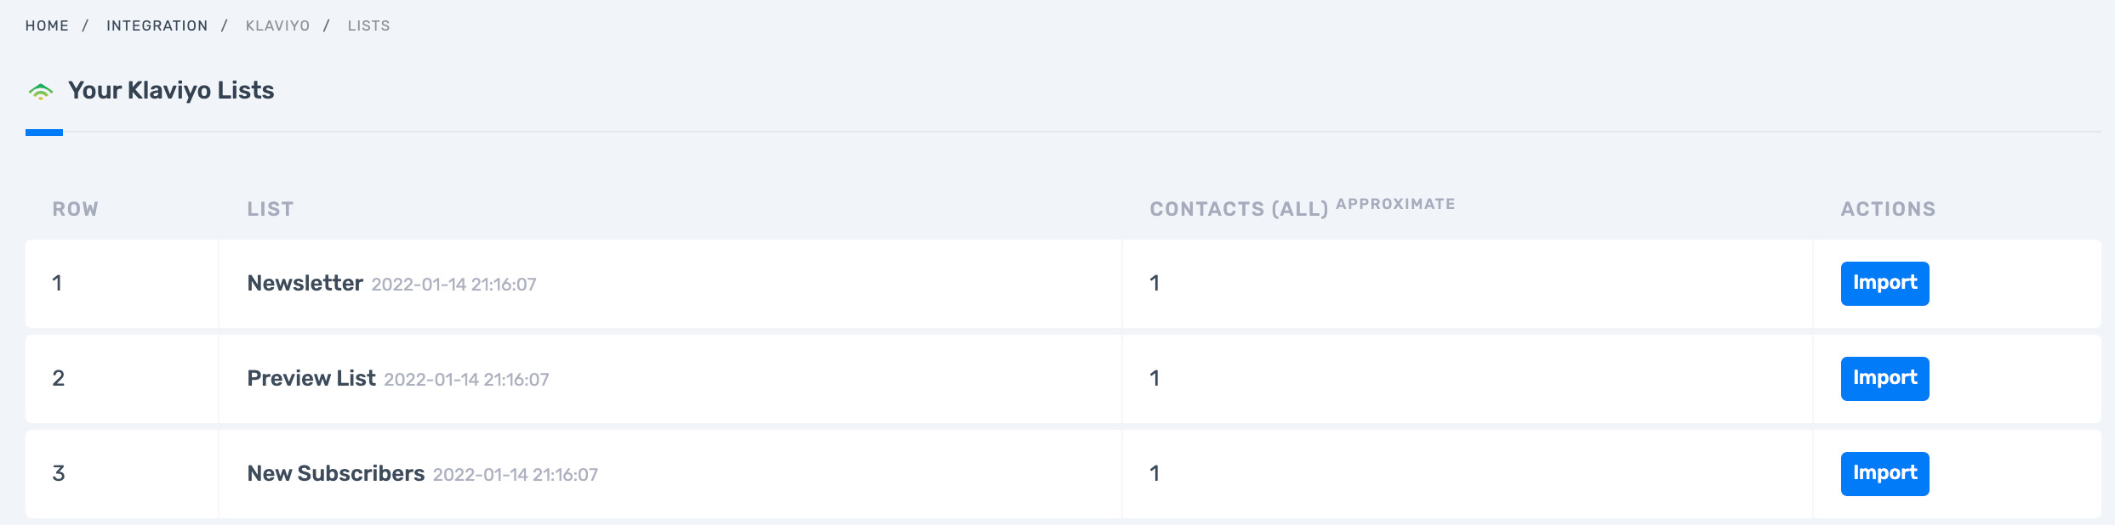Click the Row column header
2115x525 pixels.
pyautogui.click(x=76, y=209)
